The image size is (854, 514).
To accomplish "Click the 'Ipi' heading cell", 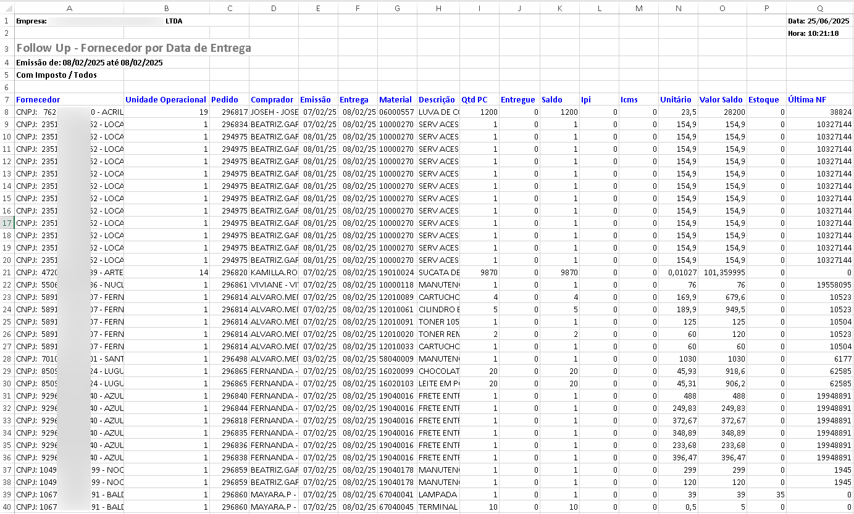I will click(599, 99).
